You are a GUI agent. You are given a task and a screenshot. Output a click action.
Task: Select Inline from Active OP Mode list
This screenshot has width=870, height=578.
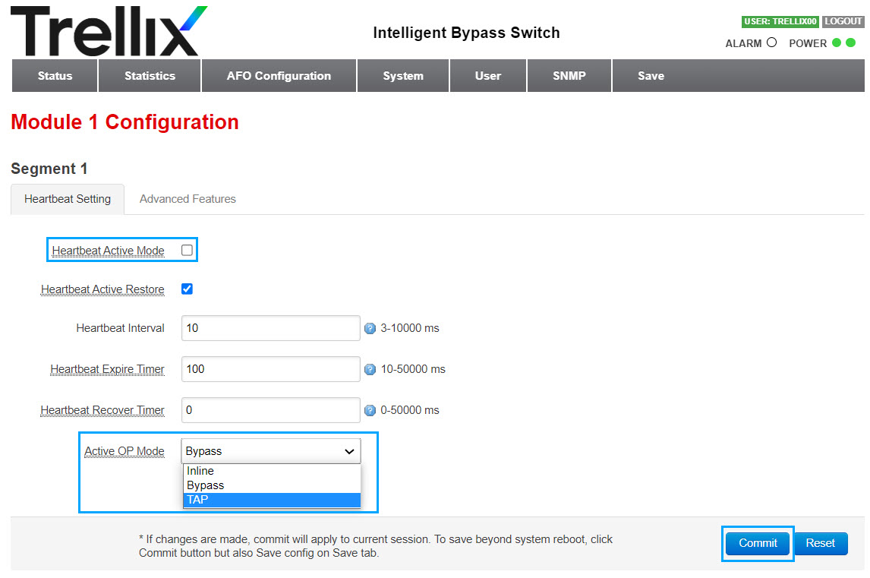272,471
